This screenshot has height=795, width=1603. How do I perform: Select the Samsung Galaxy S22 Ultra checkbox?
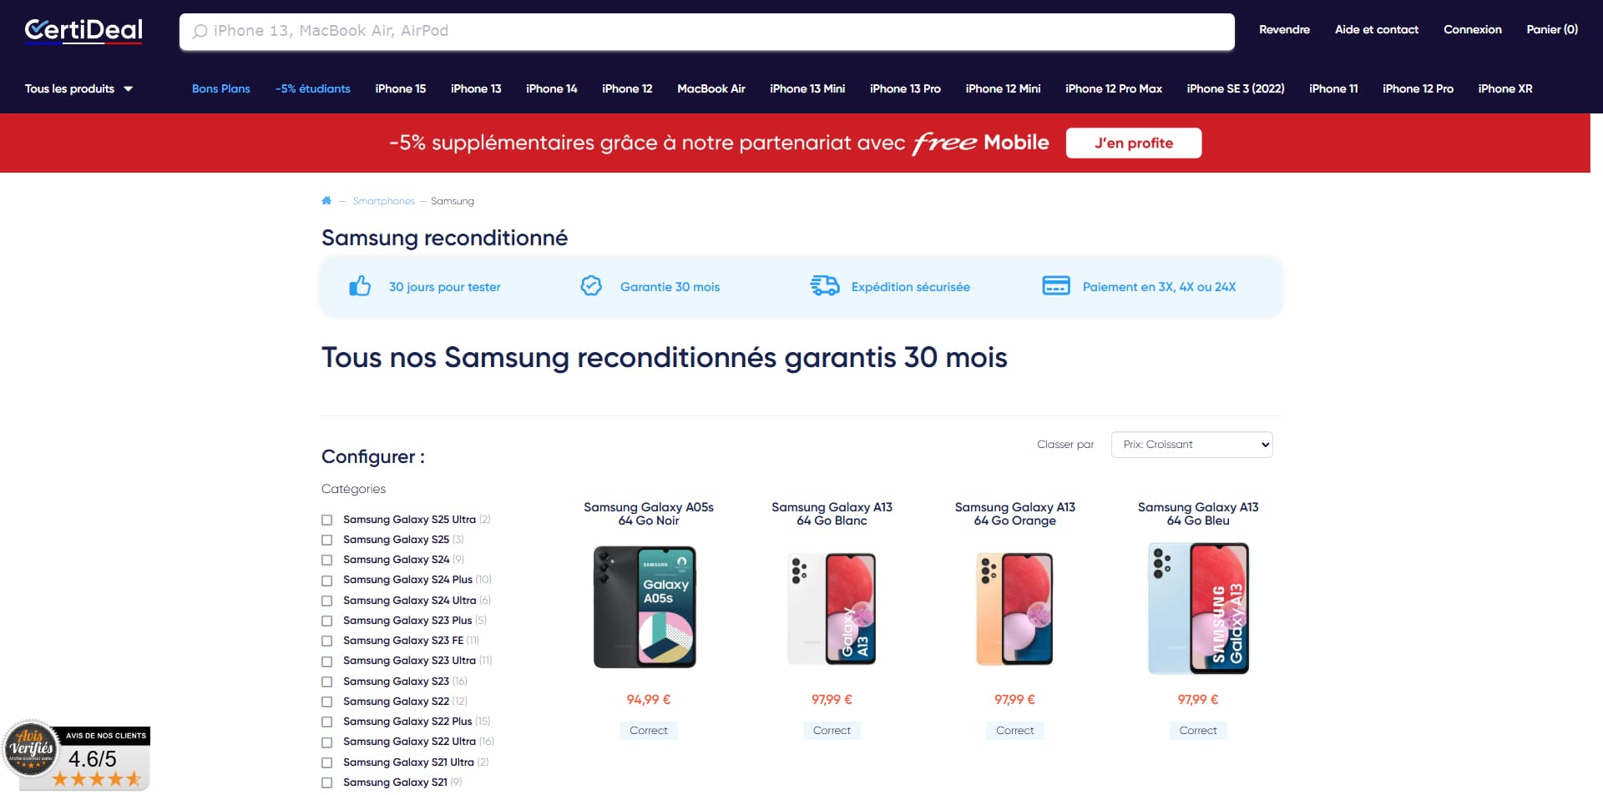coord(327,742)
